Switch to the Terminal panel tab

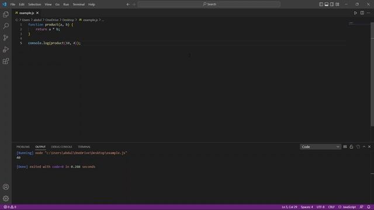pyautogui.click(x=84, y=146)
